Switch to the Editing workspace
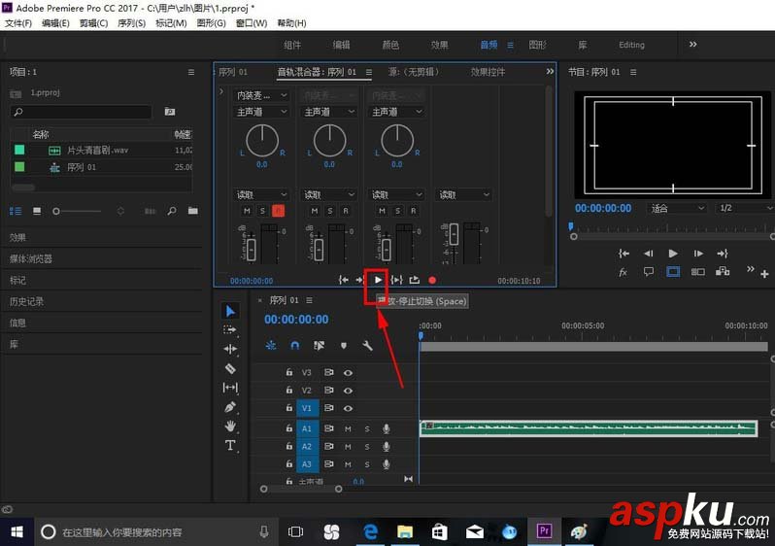The image size is (775, 546). tap(631, 45)
